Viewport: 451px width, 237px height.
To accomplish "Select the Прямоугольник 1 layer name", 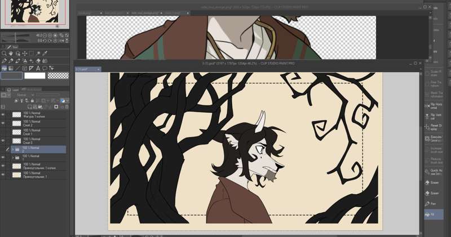I will [x=36, y=177].
